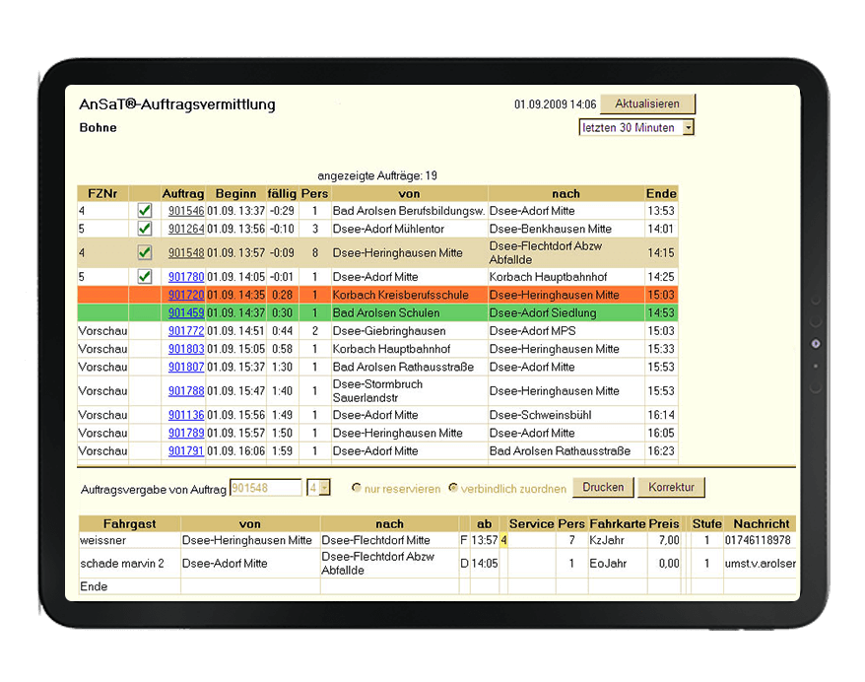Toggle checkbox for order 901546

click(x=144, y=211)
